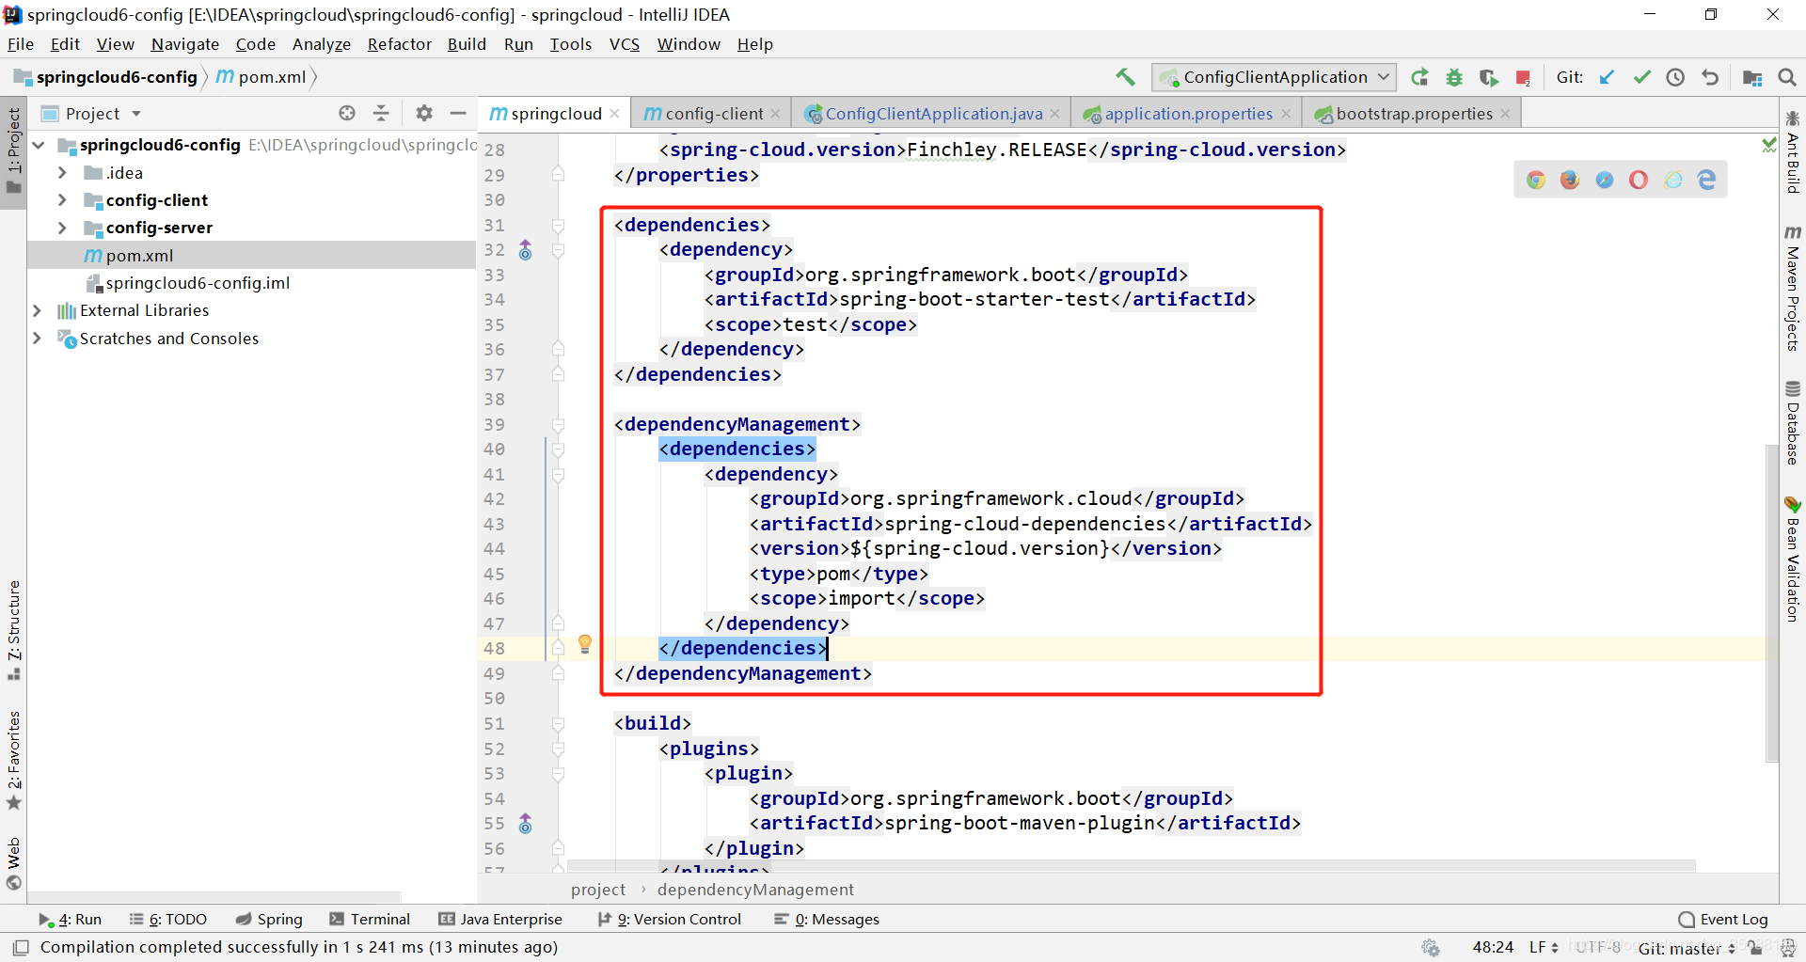
Task: Select springcloud6-config.iml file
Action: [198, 283]
